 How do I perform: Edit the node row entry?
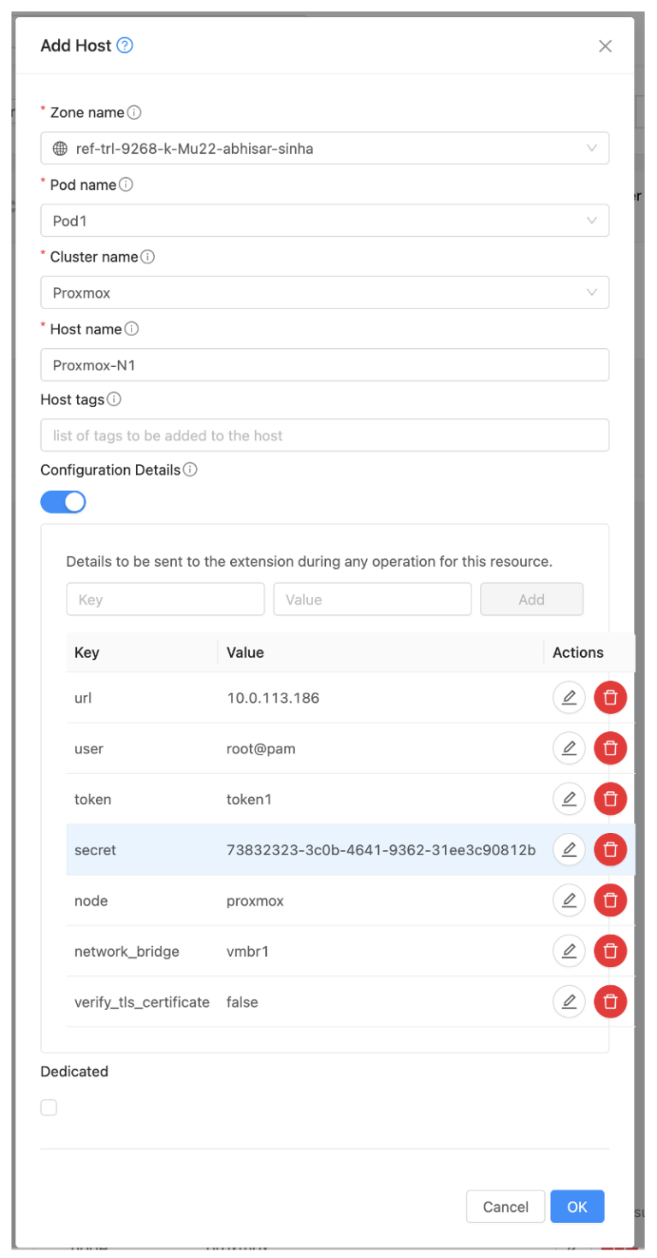coord(569,900)
